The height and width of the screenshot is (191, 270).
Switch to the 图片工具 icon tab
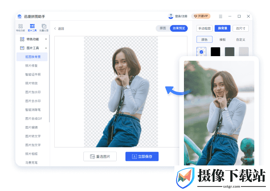coord(32,28)
